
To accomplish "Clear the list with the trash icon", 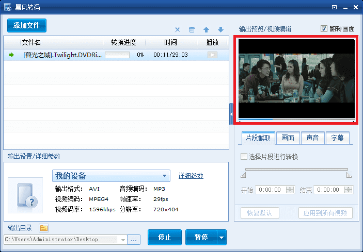I will (x=192, y=29).
